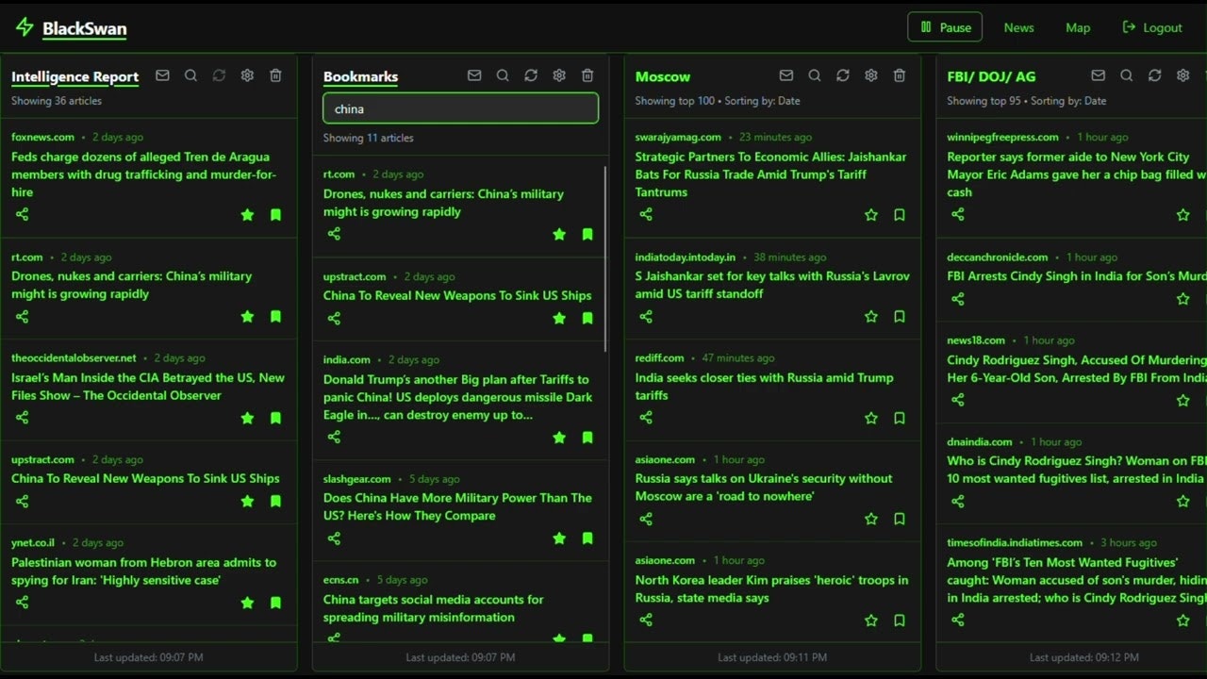The height and width of the screenshot is (679, 1207).
Task: Unstar the Palestinian woman from Hebron article
Action: tap(247, 603)
